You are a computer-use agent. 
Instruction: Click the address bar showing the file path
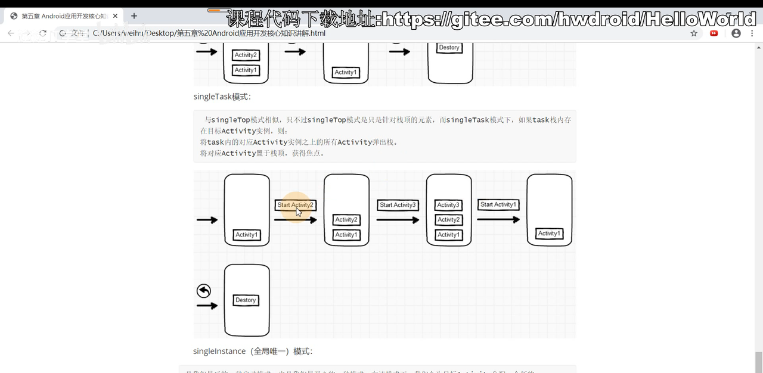click(x=238, y=33)
